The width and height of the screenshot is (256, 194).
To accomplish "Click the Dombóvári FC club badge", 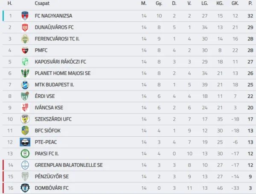I will 25,188.
